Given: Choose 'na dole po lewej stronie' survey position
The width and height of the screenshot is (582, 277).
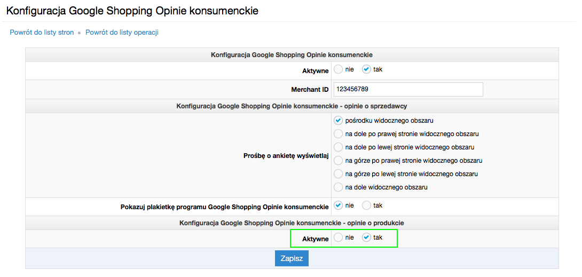Looking at the screenshot, I should click(338, 147).
